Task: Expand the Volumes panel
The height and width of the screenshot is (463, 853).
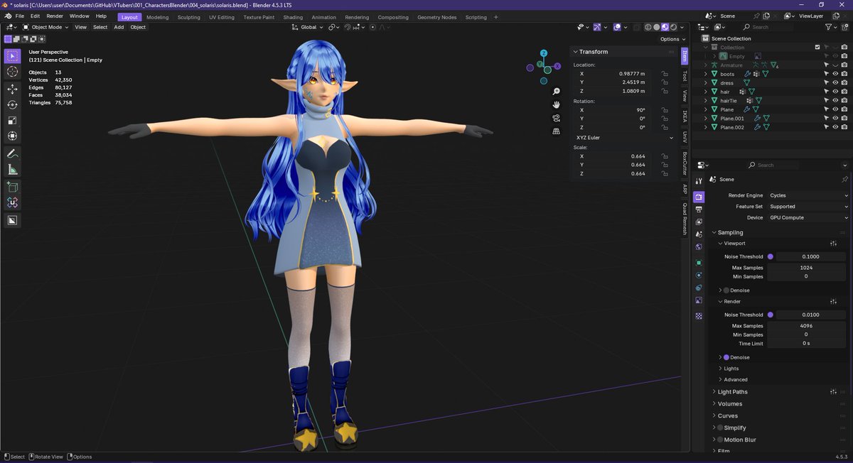Action: coord(729,404)
